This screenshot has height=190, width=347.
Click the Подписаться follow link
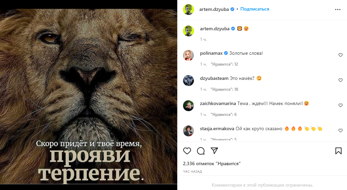click(255, 9)
